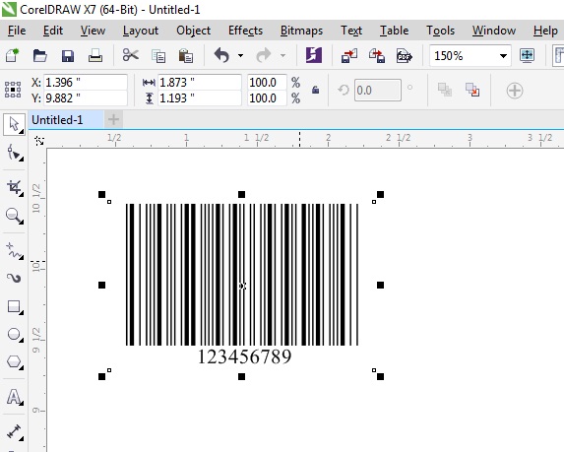Open the File menu

coord(17,31)
